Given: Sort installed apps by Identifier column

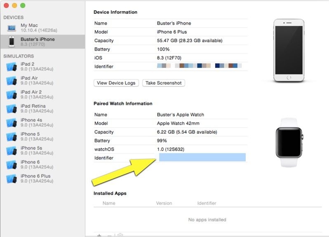Looking at the screenshot, I should click(x=207, y=203).
